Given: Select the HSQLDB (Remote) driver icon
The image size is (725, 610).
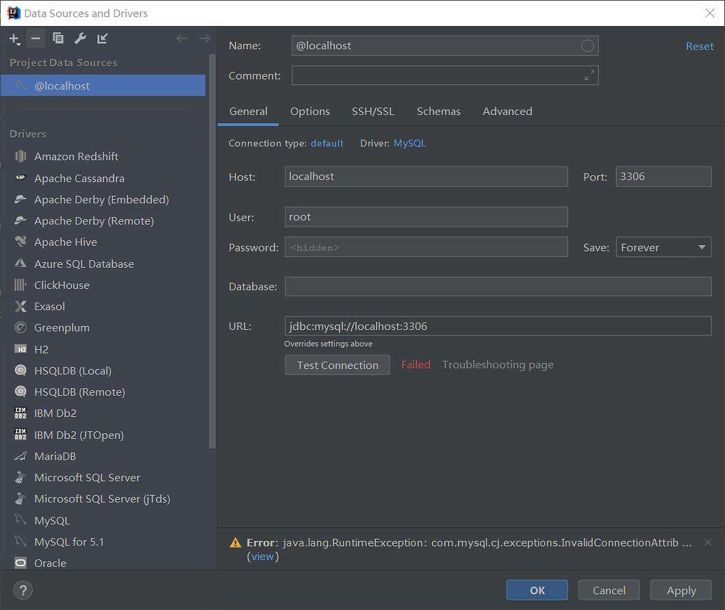Looking at the screenshot, I should coord(21,392).
